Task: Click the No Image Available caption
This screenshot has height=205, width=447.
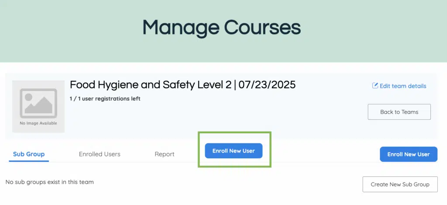Action: coord(38,123)
